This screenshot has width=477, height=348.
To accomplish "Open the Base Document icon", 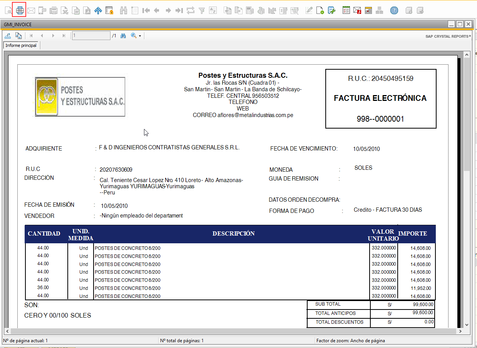I will coord(228,10).
